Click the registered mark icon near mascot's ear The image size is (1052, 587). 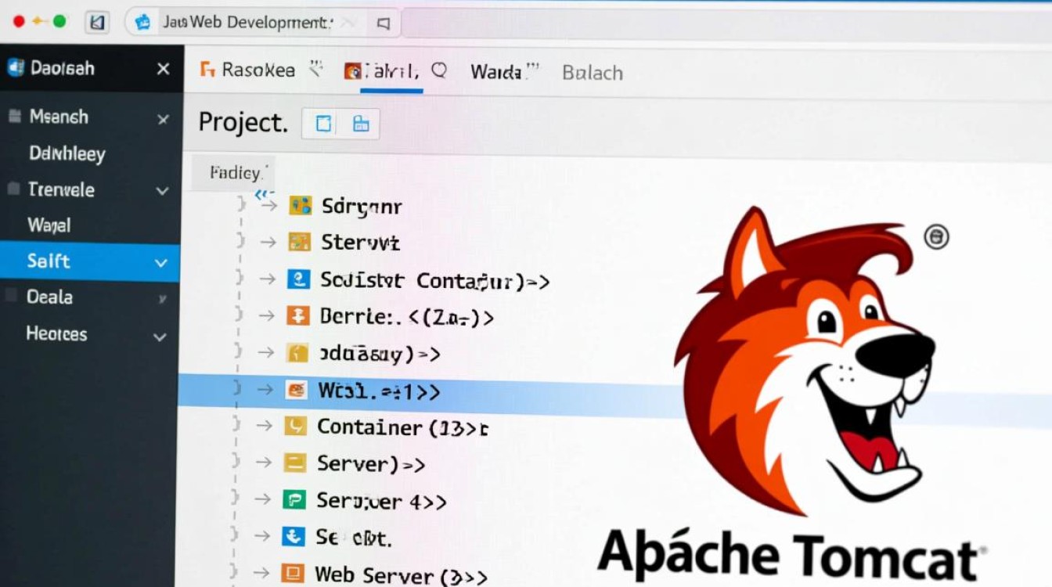click(x=936, y=236)
